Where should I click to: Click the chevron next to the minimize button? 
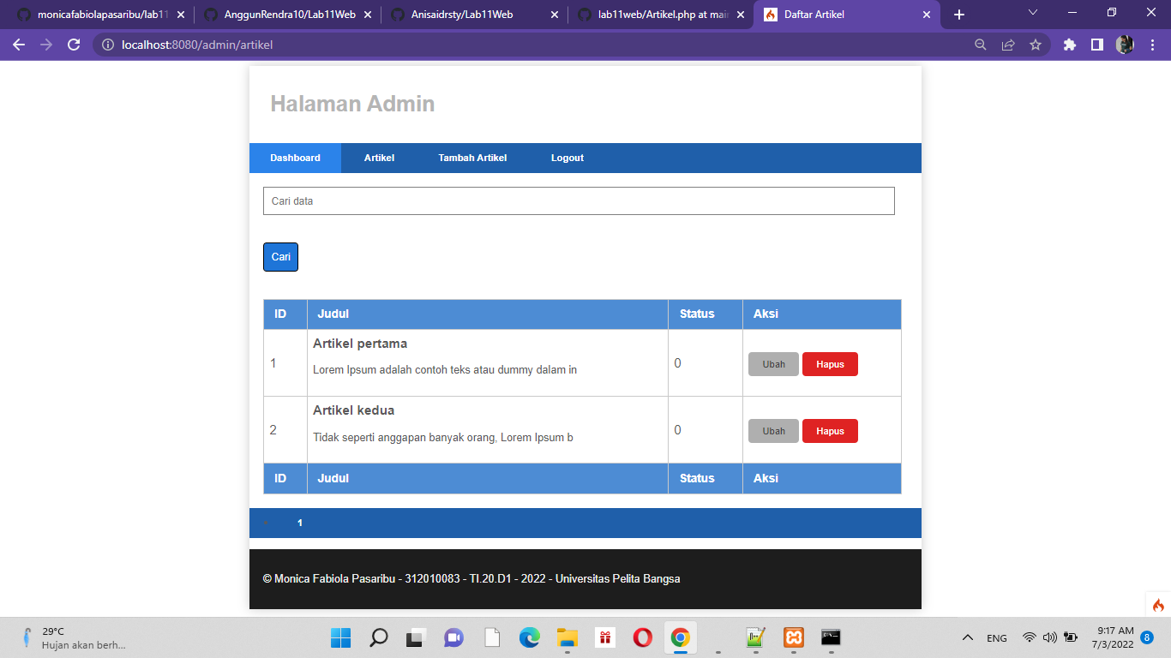coord(1031,11)
